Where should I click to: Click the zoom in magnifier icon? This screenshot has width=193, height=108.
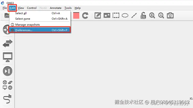pyautogui.click(x=152, y=16)
